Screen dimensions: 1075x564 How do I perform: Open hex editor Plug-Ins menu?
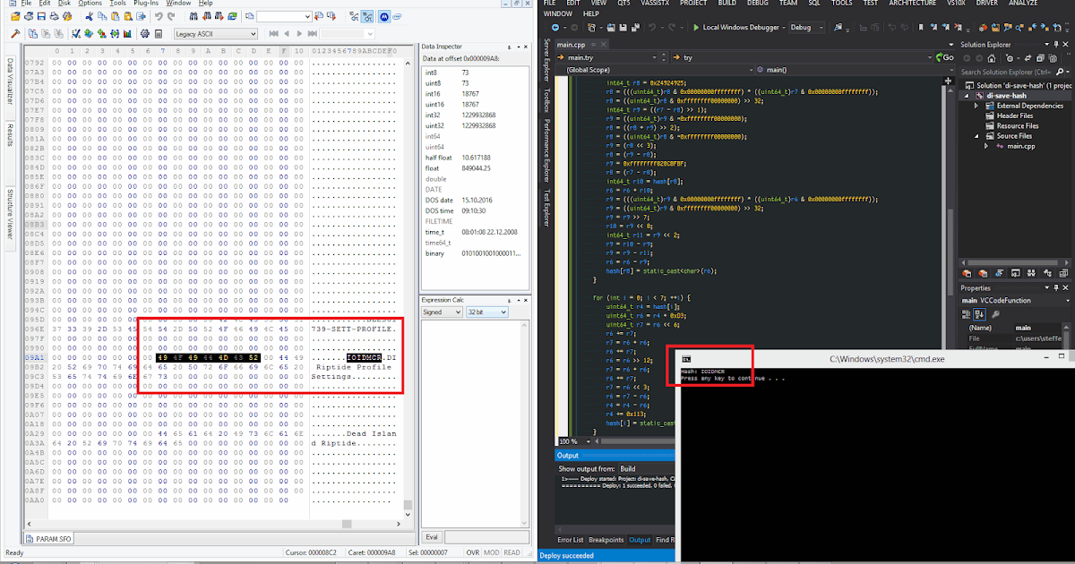point(146,4)
